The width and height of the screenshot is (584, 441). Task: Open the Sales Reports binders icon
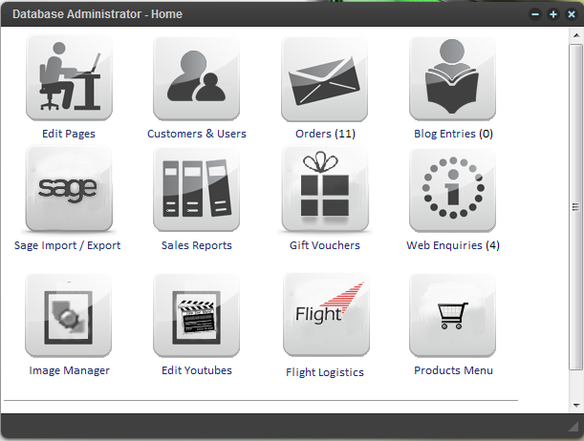click(196, 189)
